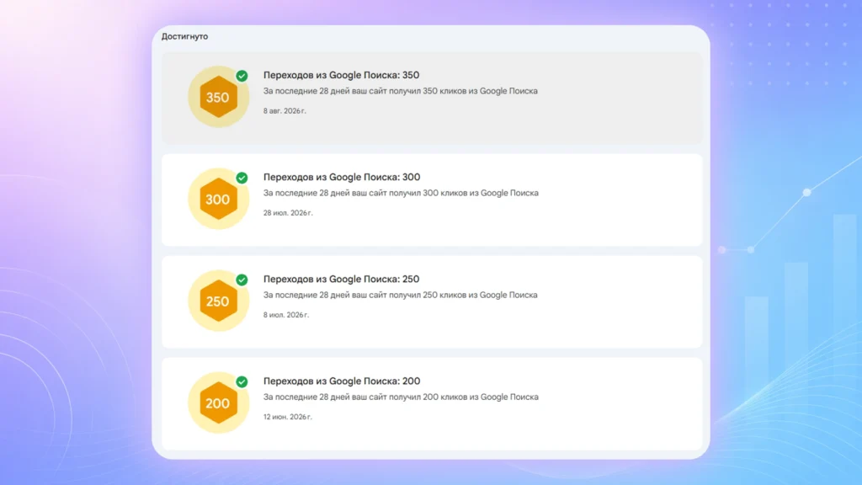Click the date '8 авг. 2026 г.'
862x485 pixels.
pyautogui.click(x=285, y=111)
